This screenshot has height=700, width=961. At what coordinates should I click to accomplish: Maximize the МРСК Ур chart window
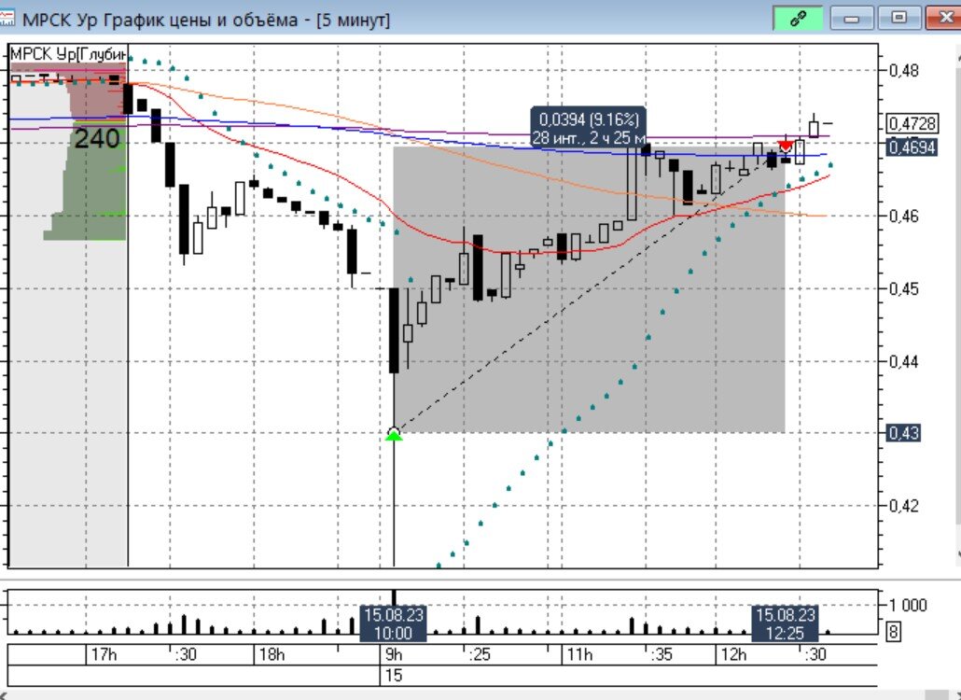pos(899,19)
